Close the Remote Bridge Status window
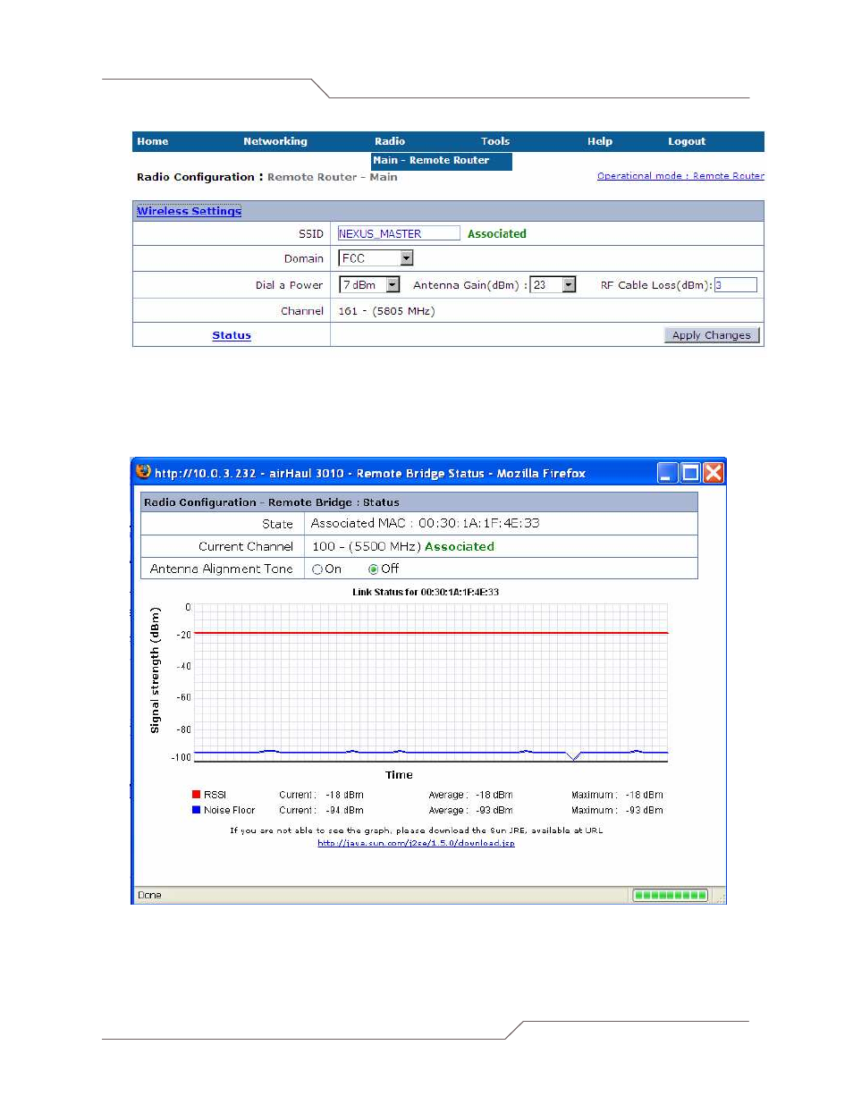This screenshot has height=1104, width=853. point(714,473)
